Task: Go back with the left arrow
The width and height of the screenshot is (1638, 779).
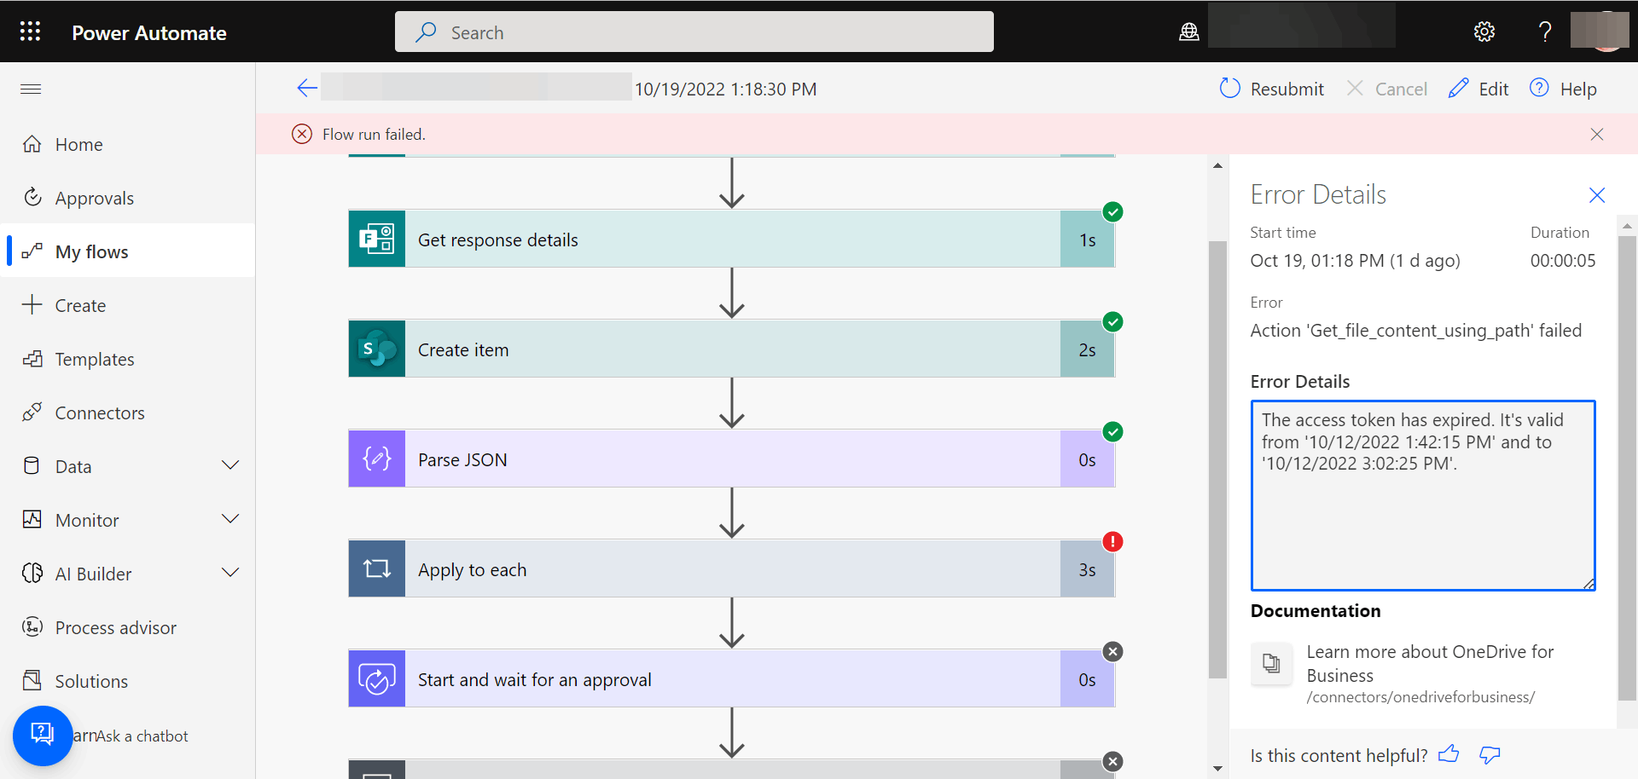Action: click(x=307, y=88)
